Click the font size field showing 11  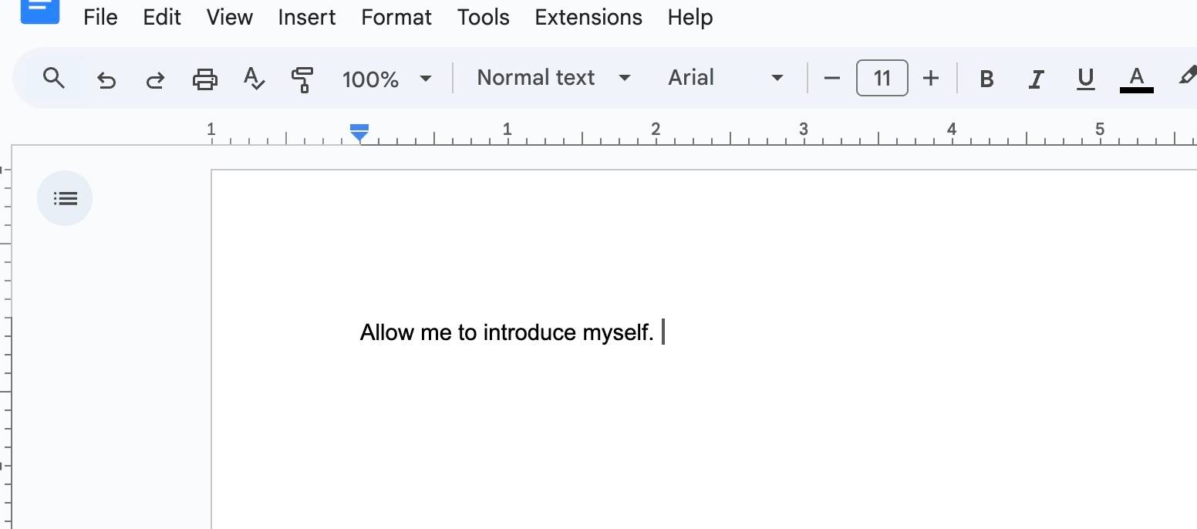click(x=882, y=78)
